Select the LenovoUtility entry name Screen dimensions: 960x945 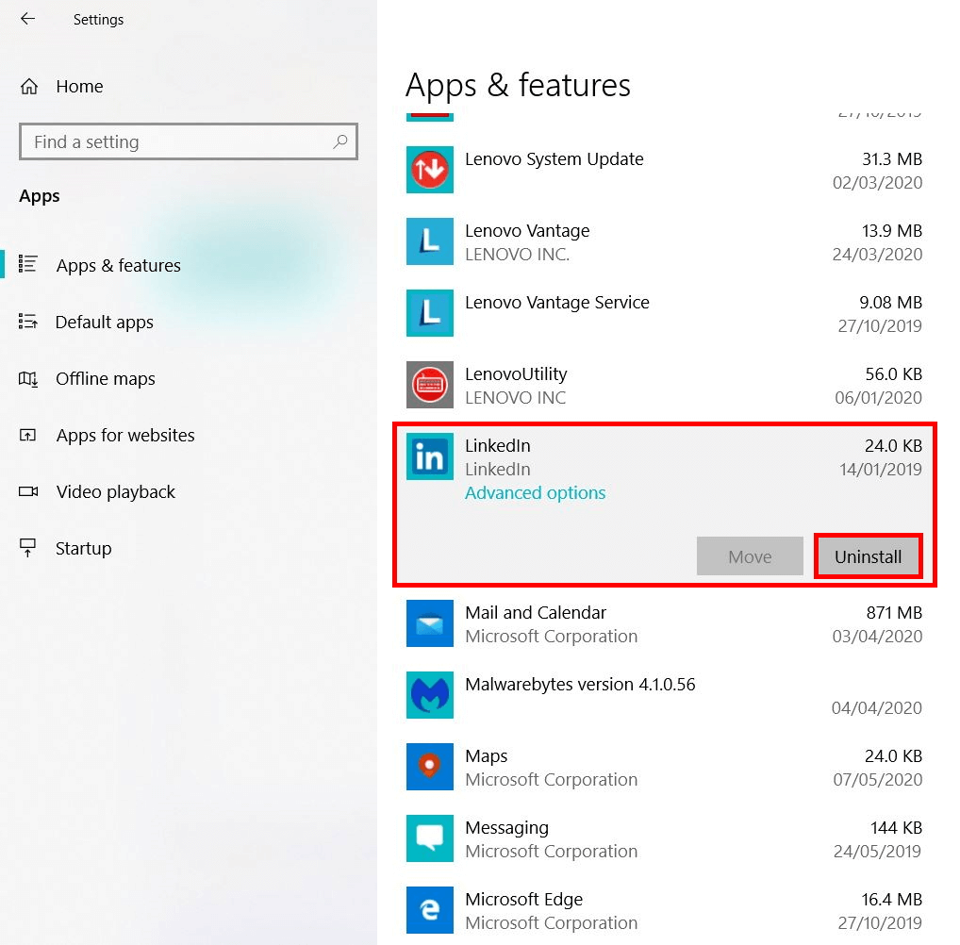point(516,374)
